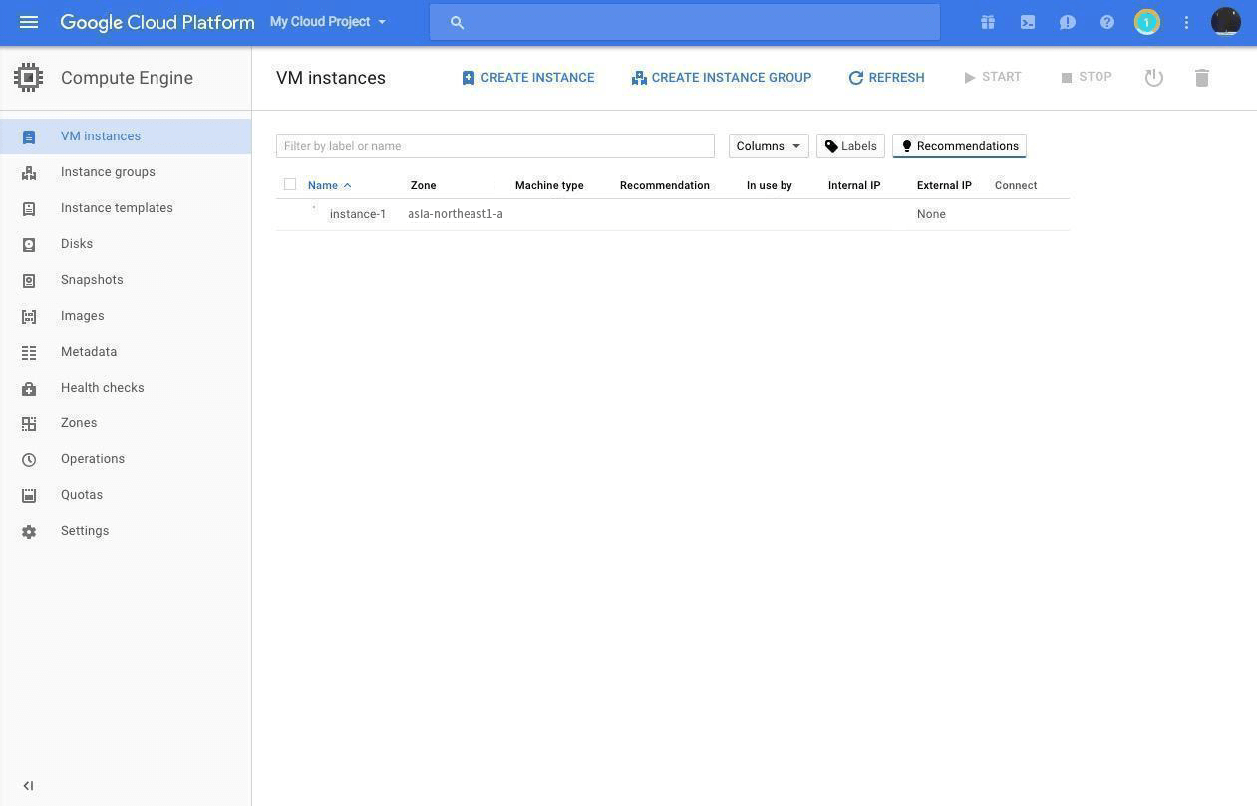Screen dimensions: 1257x806
Task: Open the gift free trial icon
Action: (988, 22)
